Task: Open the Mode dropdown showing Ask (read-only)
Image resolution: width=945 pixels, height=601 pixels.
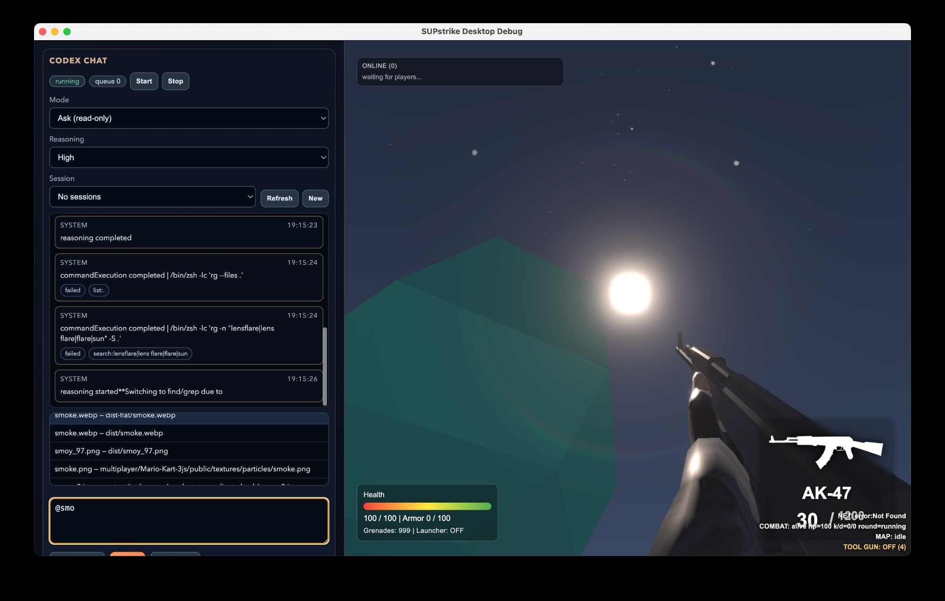Action: [x=189, y=118]
